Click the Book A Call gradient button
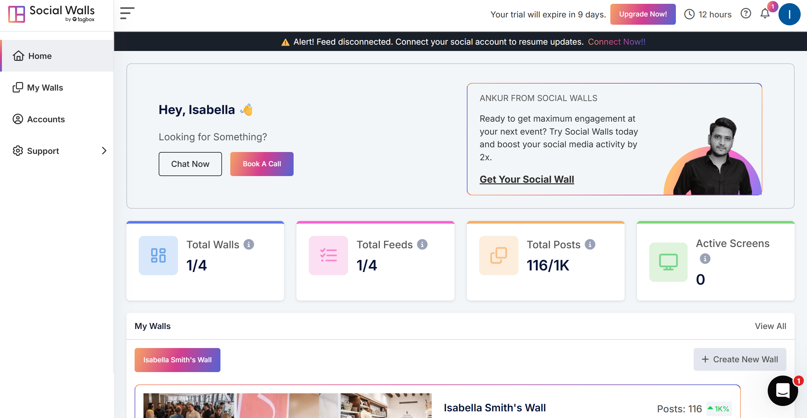This screenshot has width=807, height=418. 262,164
